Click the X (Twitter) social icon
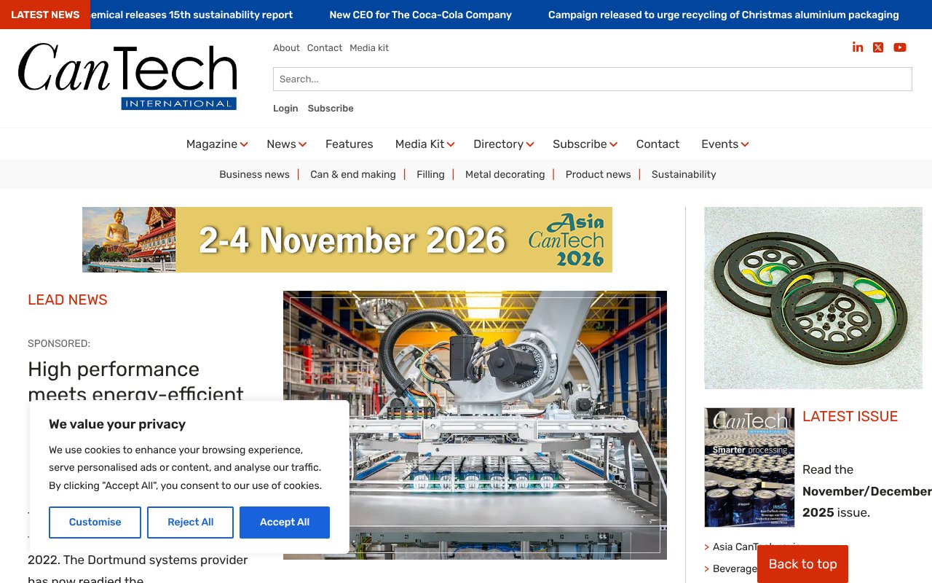The height and width of the screenshot is (583, 932). coord(878,47)
